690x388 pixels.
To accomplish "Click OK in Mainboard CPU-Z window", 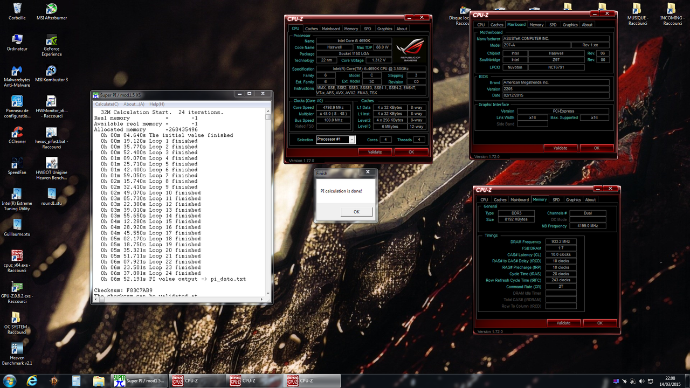I will coord(596,148).
